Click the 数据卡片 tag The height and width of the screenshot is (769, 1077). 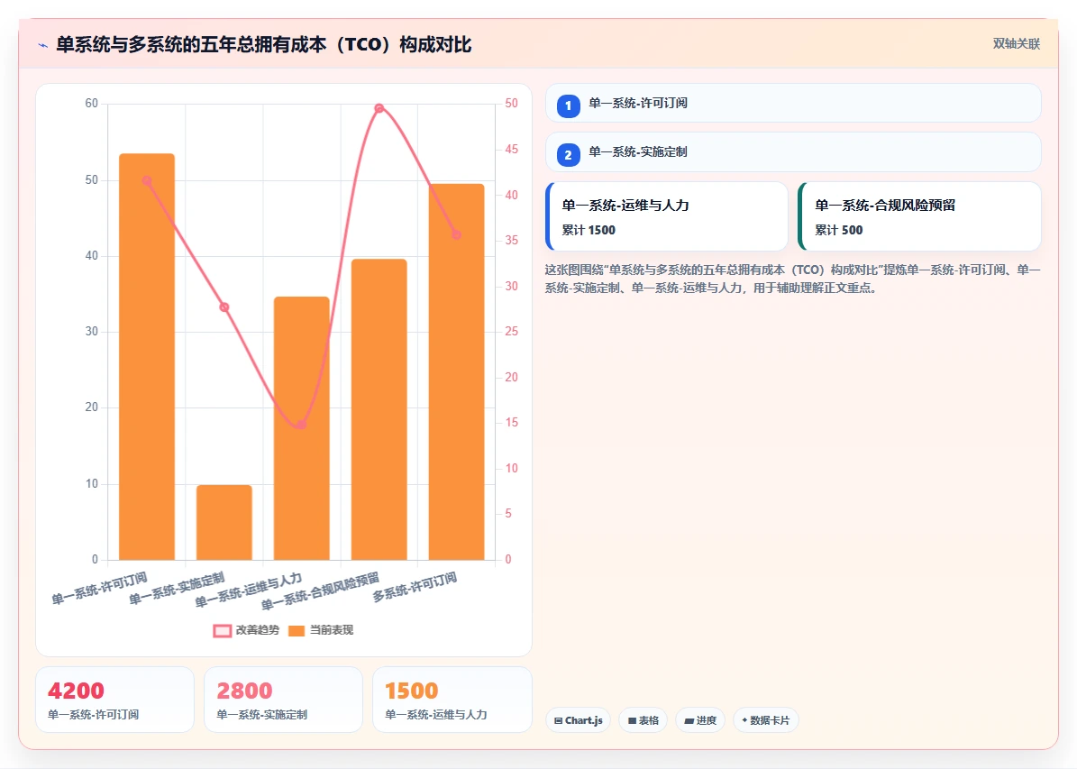(x=766, y=720)
